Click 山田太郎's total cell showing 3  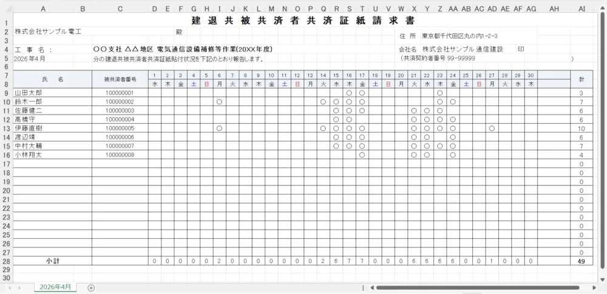pos(581,93)
